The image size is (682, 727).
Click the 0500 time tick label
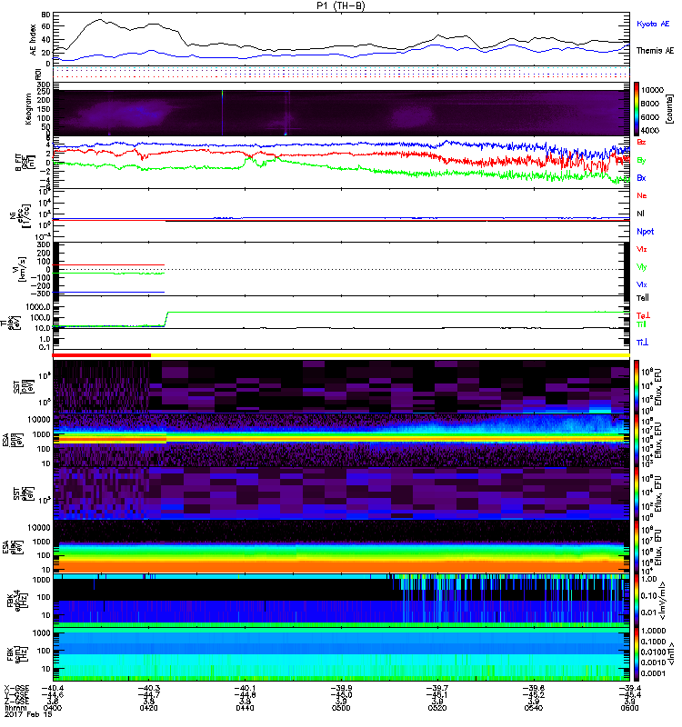click(341, 708)
